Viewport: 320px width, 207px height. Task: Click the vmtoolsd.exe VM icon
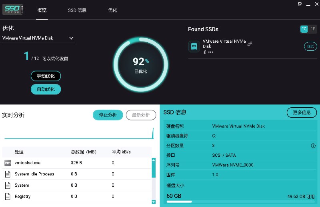tap(8, 163)
